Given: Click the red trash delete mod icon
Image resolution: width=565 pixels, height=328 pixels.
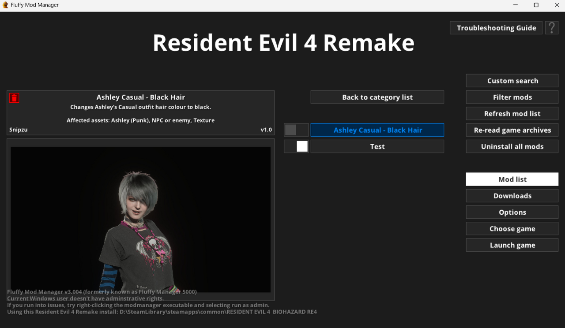Looking at the screenshot, I should pos(14,98).
